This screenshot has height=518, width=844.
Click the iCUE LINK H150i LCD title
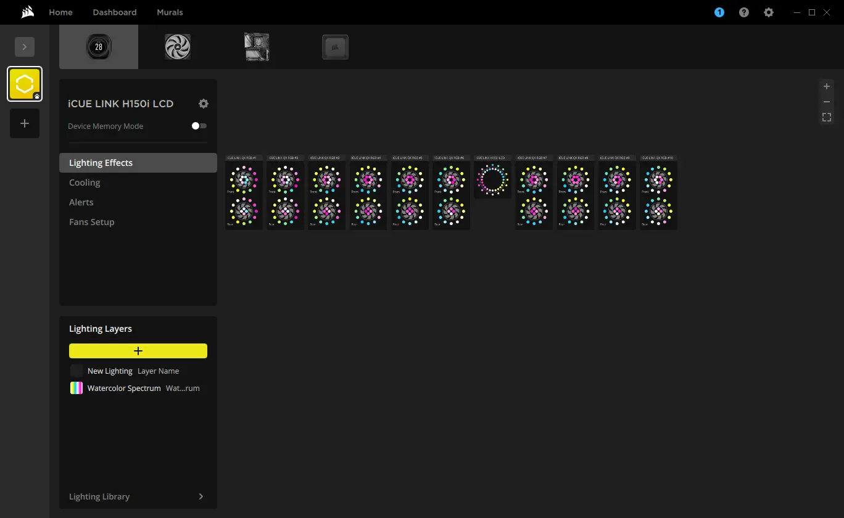pyautogui.click(x=121, y=104)
